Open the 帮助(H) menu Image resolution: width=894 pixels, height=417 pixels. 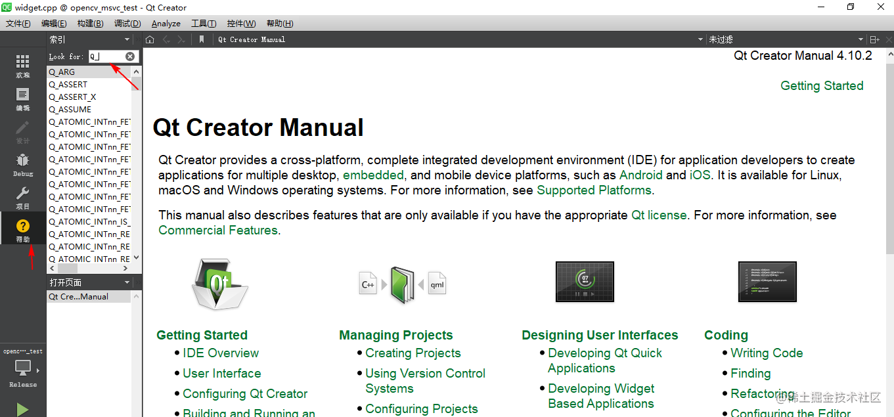[x=280, y=23]
